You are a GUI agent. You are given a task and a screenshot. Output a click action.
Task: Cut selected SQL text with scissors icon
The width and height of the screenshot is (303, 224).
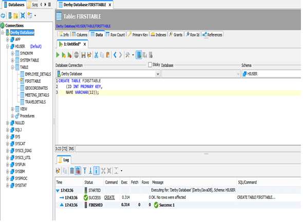[96, 55]
